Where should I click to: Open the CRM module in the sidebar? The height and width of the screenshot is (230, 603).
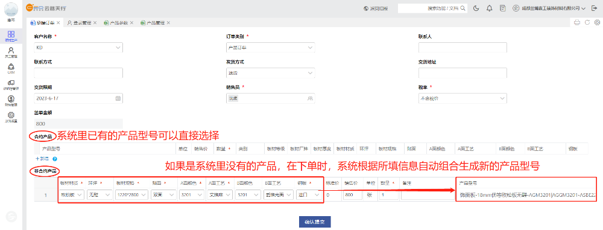coord(11,69)
